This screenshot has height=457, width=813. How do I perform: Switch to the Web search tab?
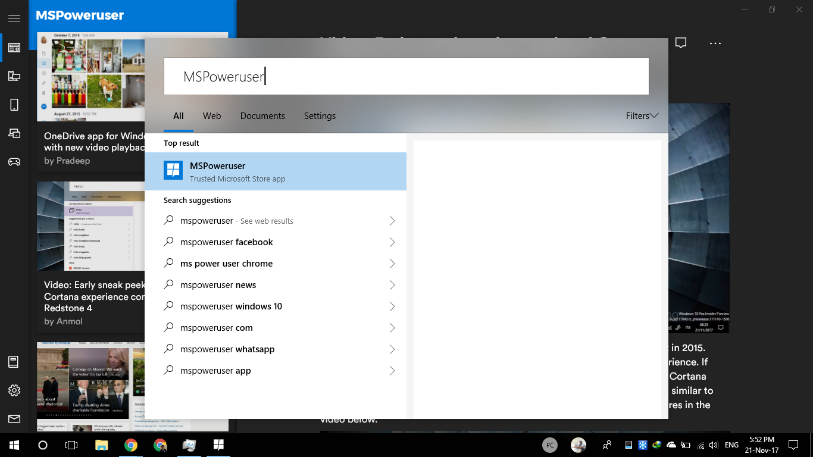tap(212, 116)
